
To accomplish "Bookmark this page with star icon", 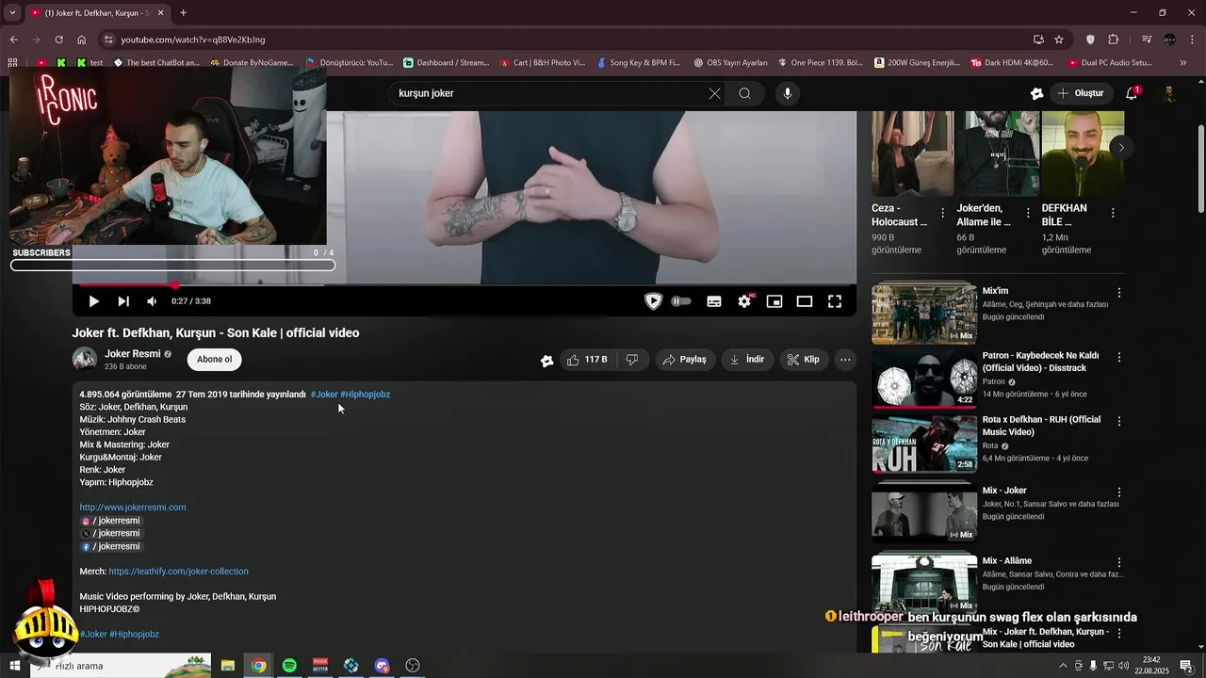I will click(x=1059, y=40).
